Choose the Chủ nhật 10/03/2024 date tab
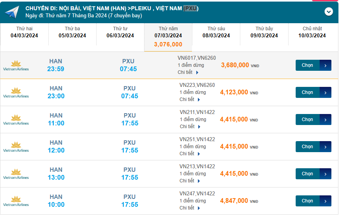The image size is (342, 217). coord(312,32)
